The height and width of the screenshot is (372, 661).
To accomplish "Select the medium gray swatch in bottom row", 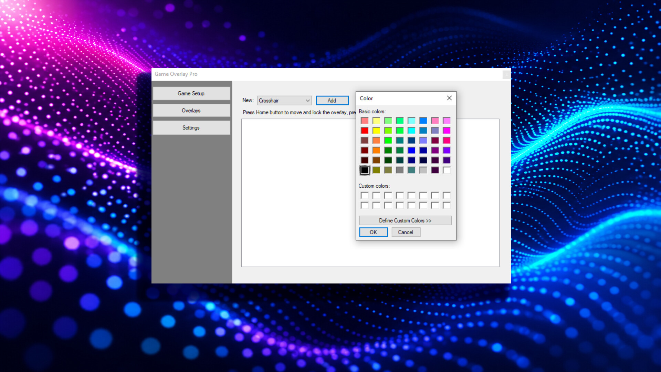I will coord(400,170).
